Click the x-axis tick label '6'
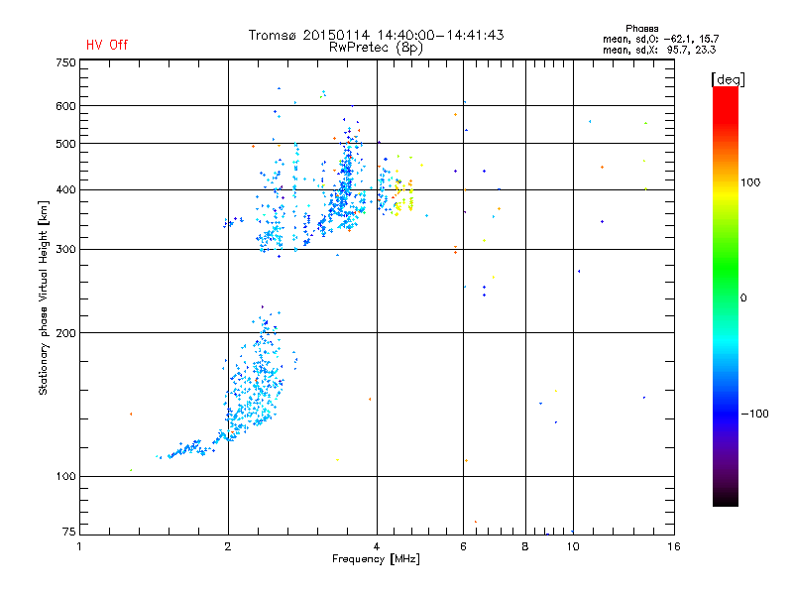The height and width of the screenshot is (595, 793). (463, 546)
